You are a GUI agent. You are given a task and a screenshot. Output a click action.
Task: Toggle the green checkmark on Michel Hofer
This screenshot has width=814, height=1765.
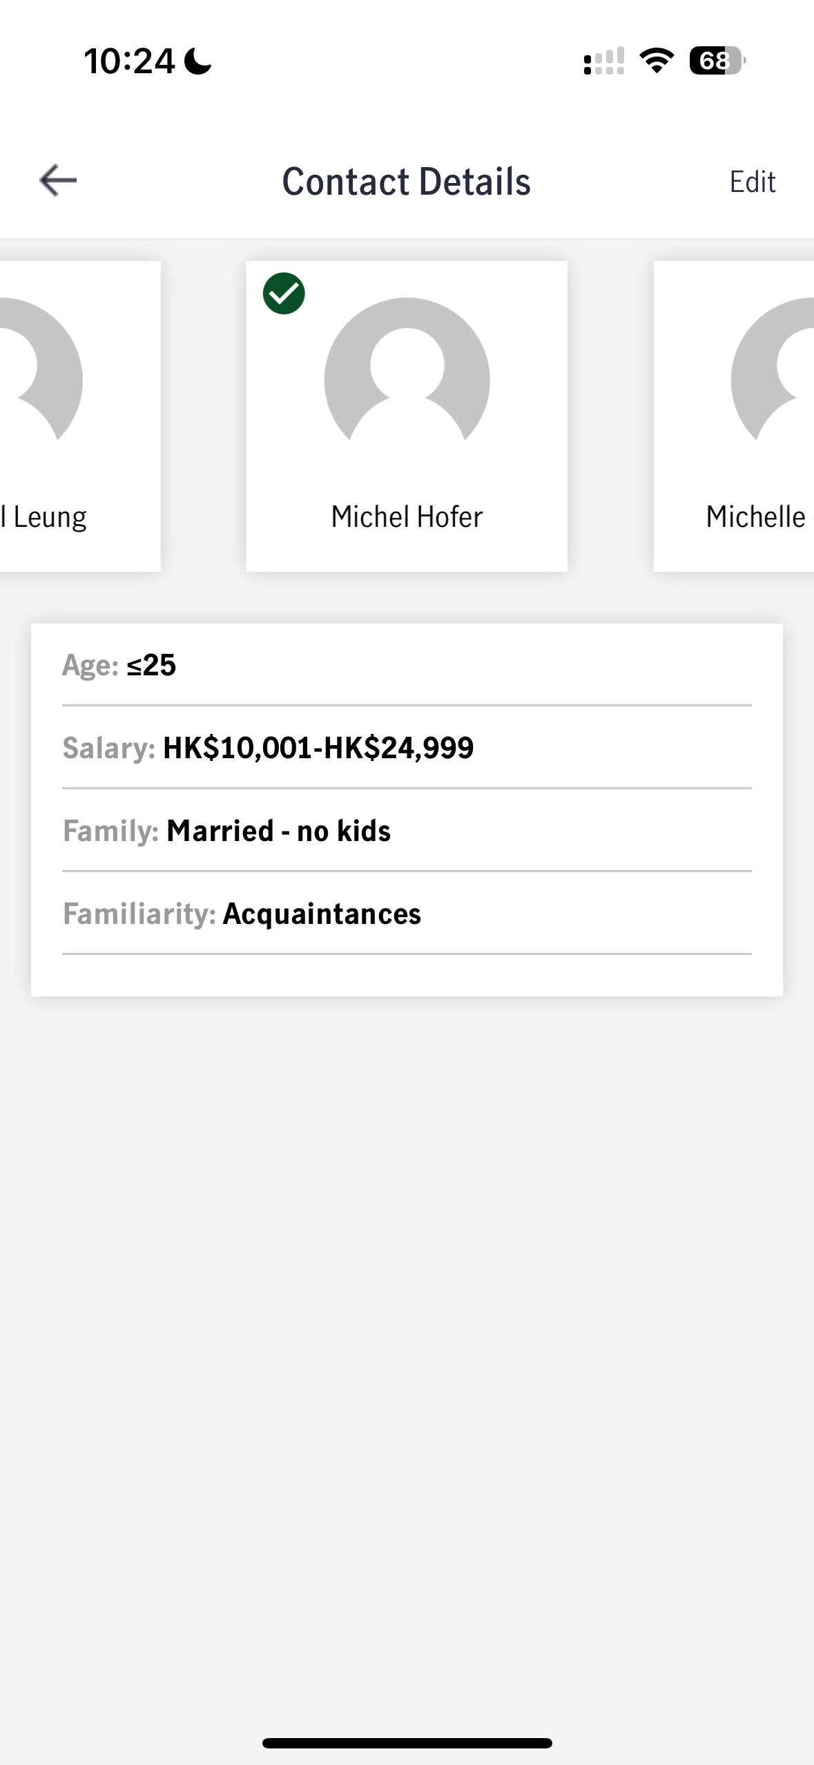(x=284, y=293)
